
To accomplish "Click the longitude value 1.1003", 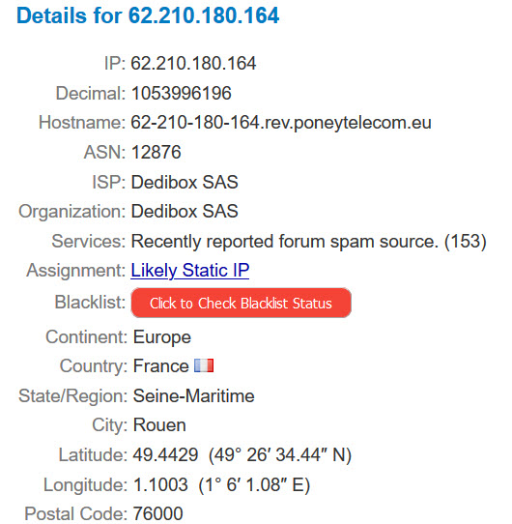I will [160, 485].
